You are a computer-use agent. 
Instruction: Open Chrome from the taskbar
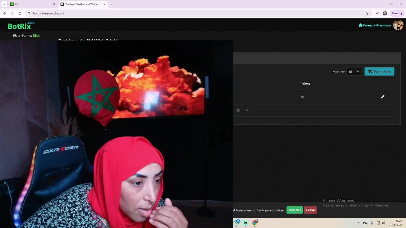pyautogui.click(x=255, y=223)
